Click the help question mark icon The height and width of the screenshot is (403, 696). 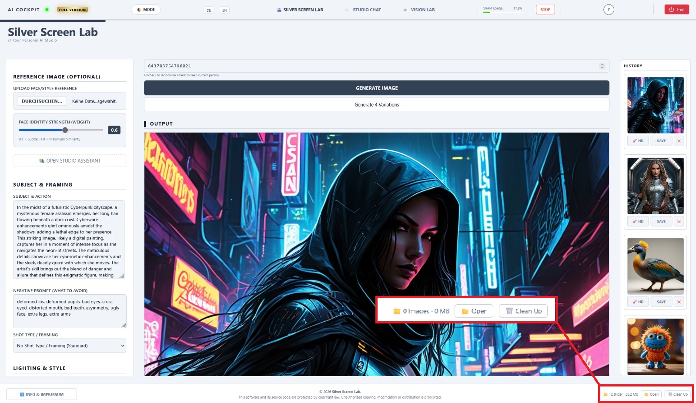pos(609,10)
